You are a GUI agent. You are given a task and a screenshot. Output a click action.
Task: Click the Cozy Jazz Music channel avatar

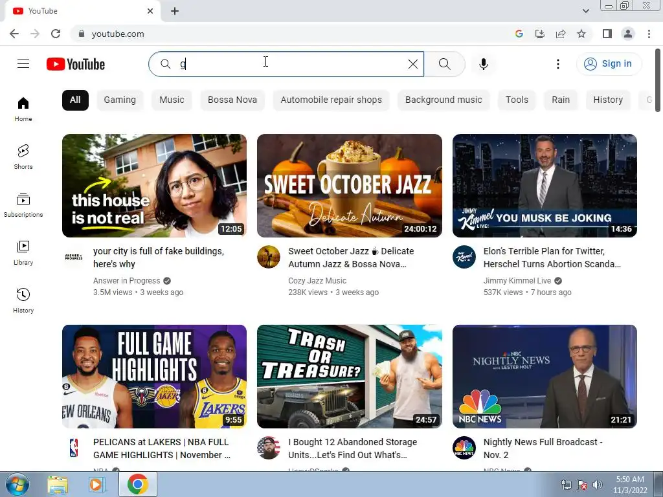[269, 257]
